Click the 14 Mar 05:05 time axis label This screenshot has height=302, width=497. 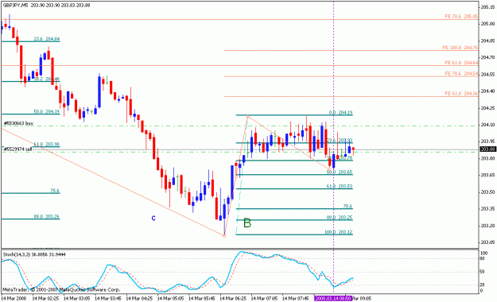click(170, 299)
